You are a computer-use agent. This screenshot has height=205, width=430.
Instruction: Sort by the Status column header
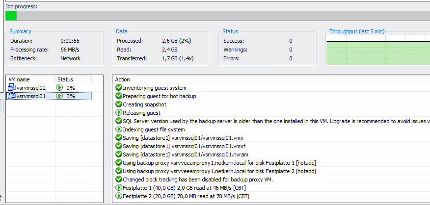click(x=74, y=79)
